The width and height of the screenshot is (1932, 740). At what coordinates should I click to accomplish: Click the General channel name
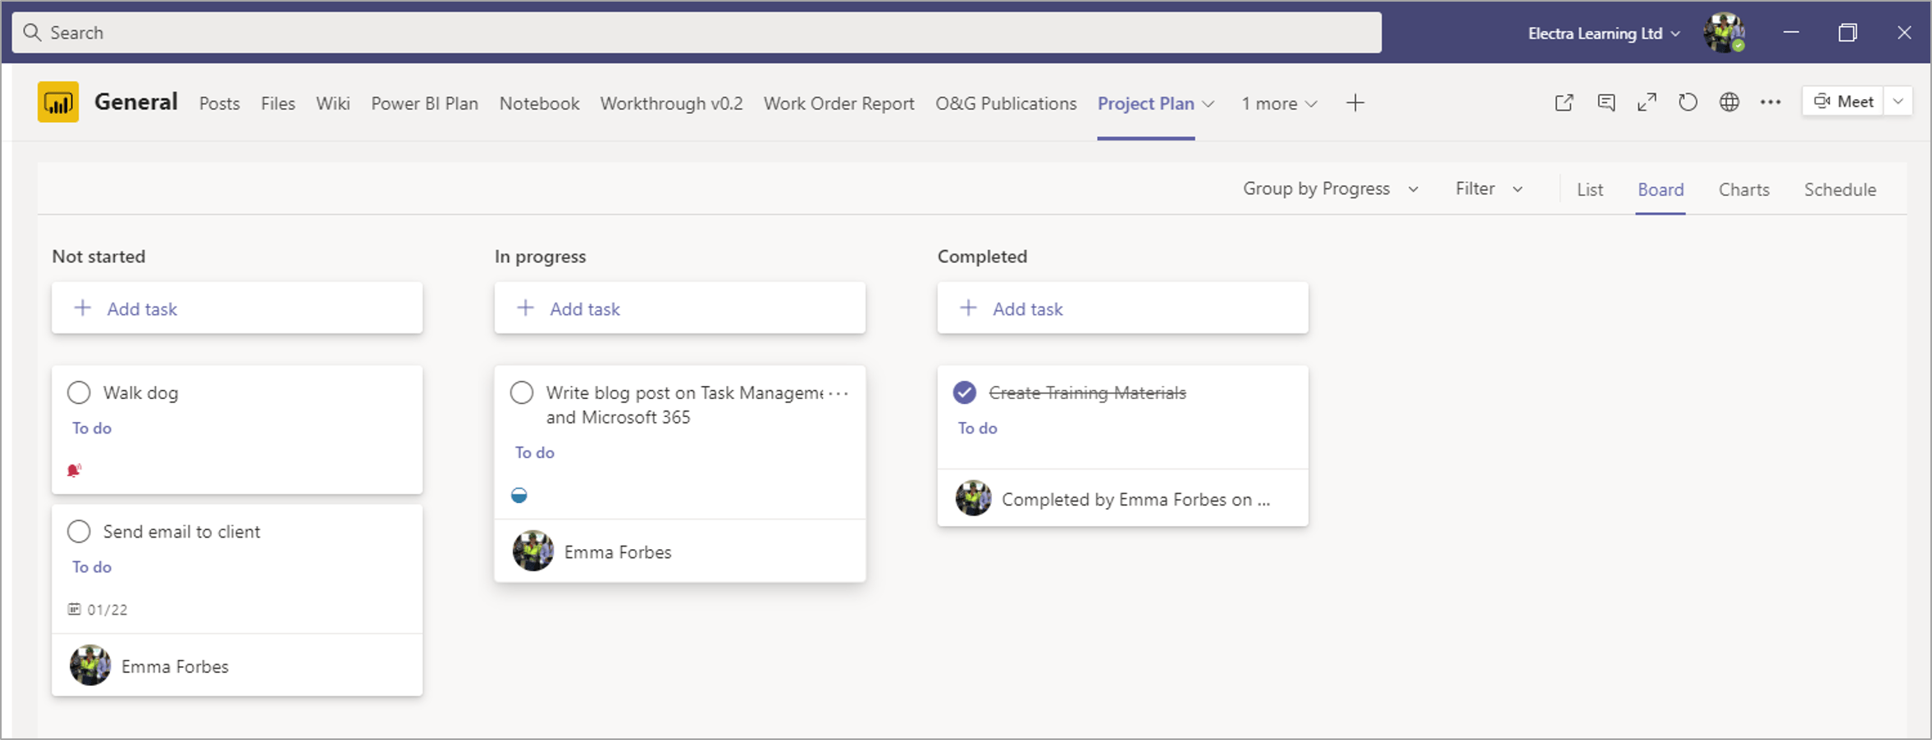[x=135, y=102]
